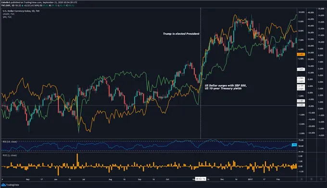
Task: Click the tallest orange ROC bar in June
Action: pyautogui.click(x=77, y=160)
